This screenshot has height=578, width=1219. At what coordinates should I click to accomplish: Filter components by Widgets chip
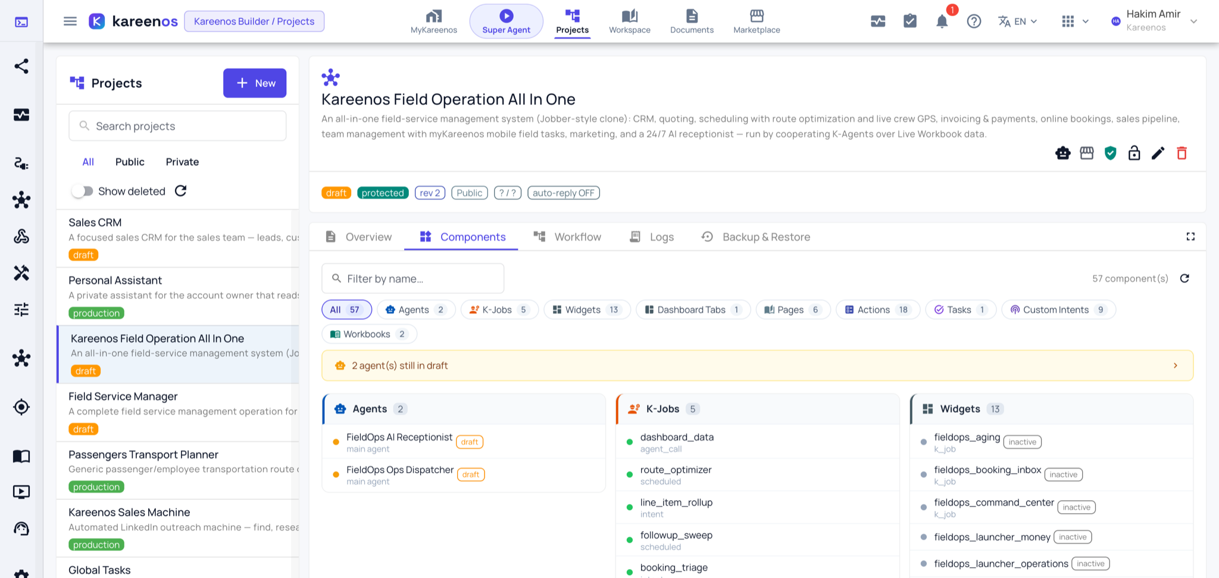pyautogui.click(x=587, y=310)
